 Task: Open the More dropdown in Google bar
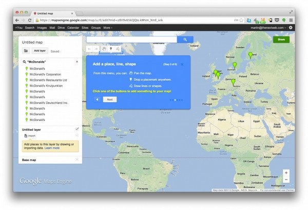coord(108,28)
